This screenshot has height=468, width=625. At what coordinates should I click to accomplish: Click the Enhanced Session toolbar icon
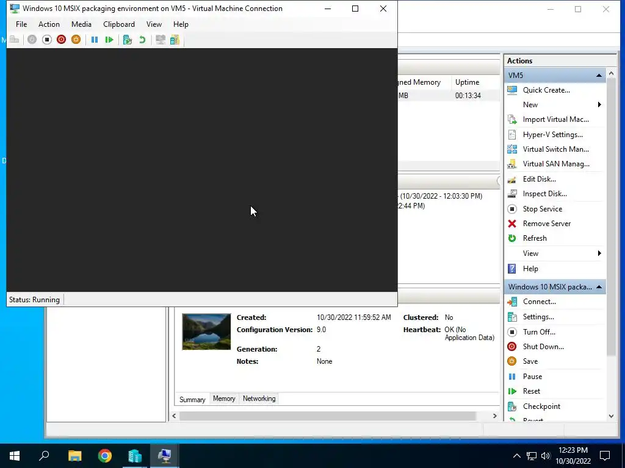pos(161,40)
